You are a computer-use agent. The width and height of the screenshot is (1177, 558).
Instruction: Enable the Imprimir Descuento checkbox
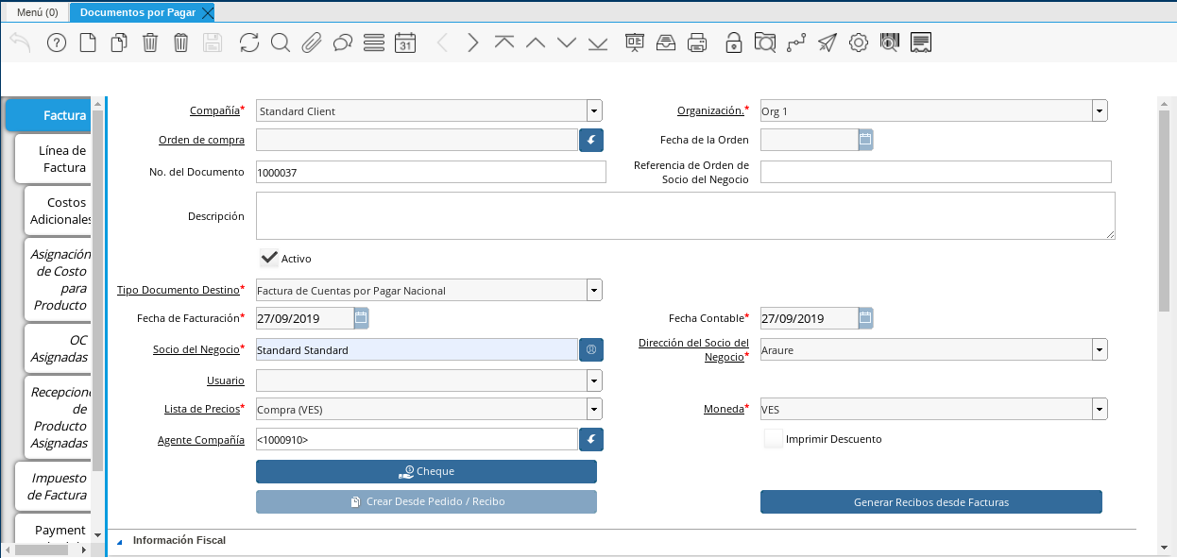[x=774, y=439]
